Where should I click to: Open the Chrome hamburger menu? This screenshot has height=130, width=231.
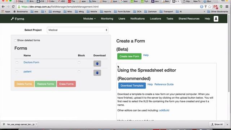pyautogui.click(x=227, y=6)
